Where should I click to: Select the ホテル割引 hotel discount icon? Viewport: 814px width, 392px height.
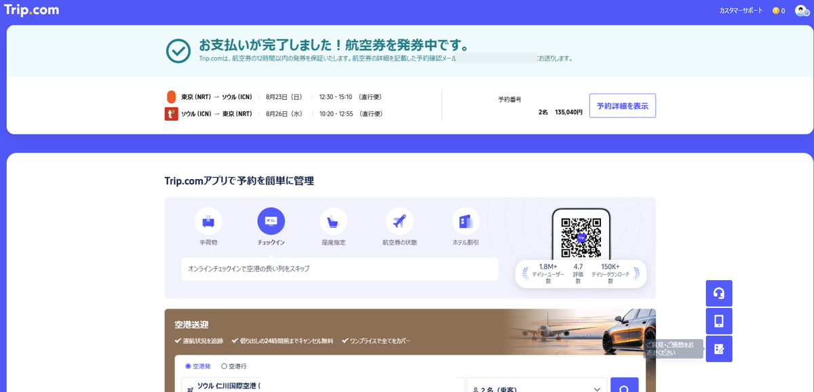pos(466,221)
